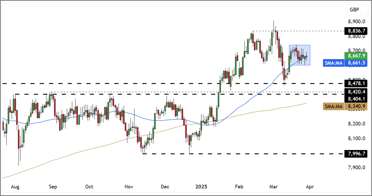Click the blue SMA:MA indicator label
Image resolution: width=372 pixels, height=196 pixels.
pos(334,63)
